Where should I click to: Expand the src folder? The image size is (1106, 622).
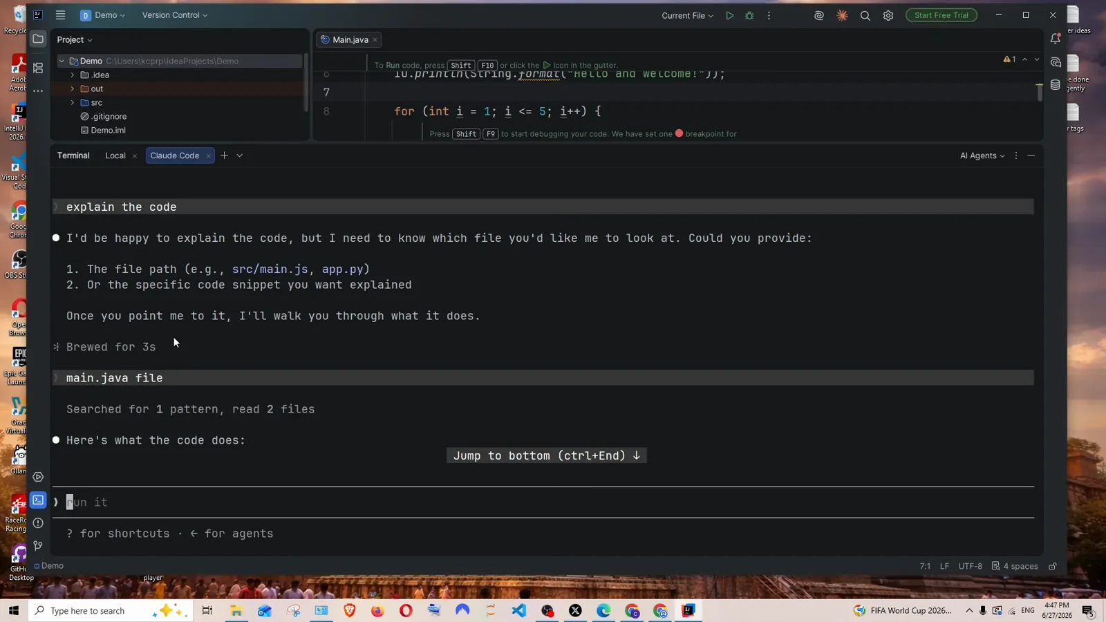[73, 102]
